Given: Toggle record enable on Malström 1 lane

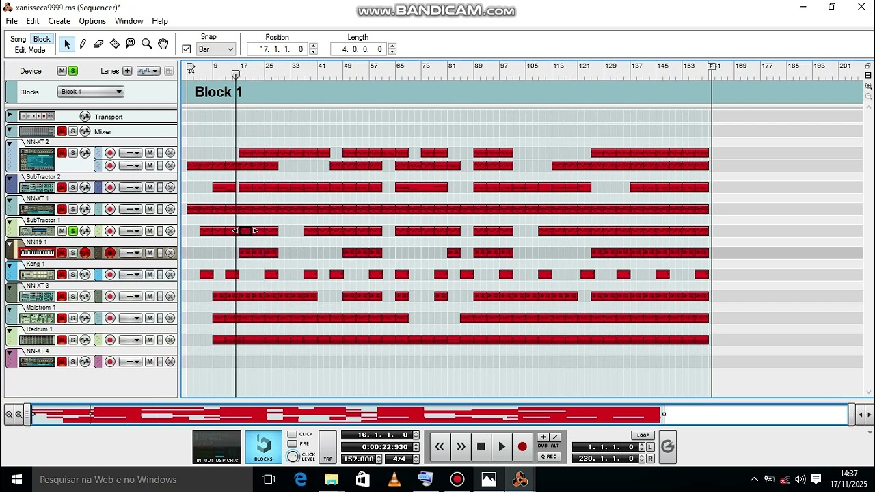Looking at the screenshot, I should (109, 318).
